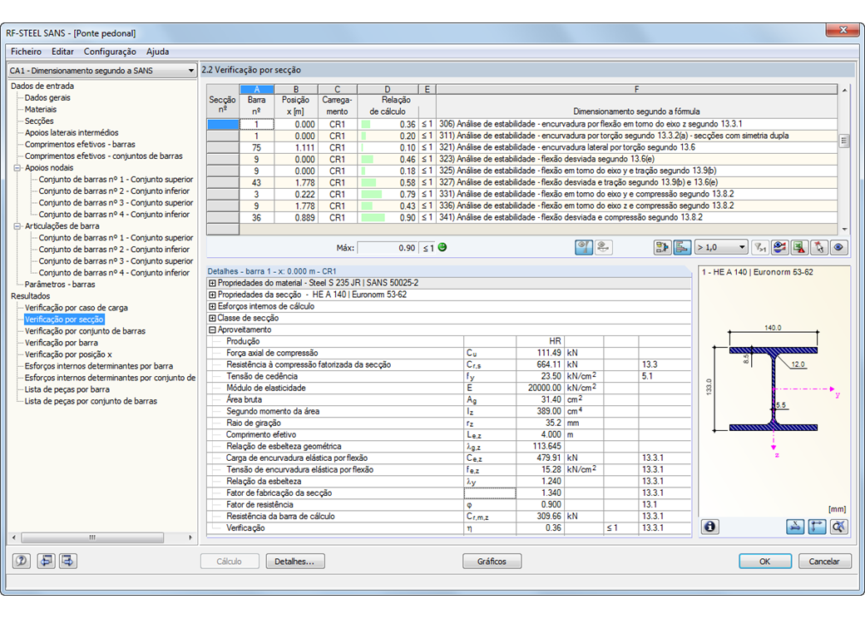
Task: Open Verificação por conjunto de barras
Action: click(85, 331)
